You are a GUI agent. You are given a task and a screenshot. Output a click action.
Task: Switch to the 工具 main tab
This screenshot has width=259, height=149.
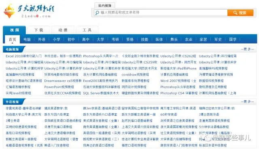pos(87,30)
